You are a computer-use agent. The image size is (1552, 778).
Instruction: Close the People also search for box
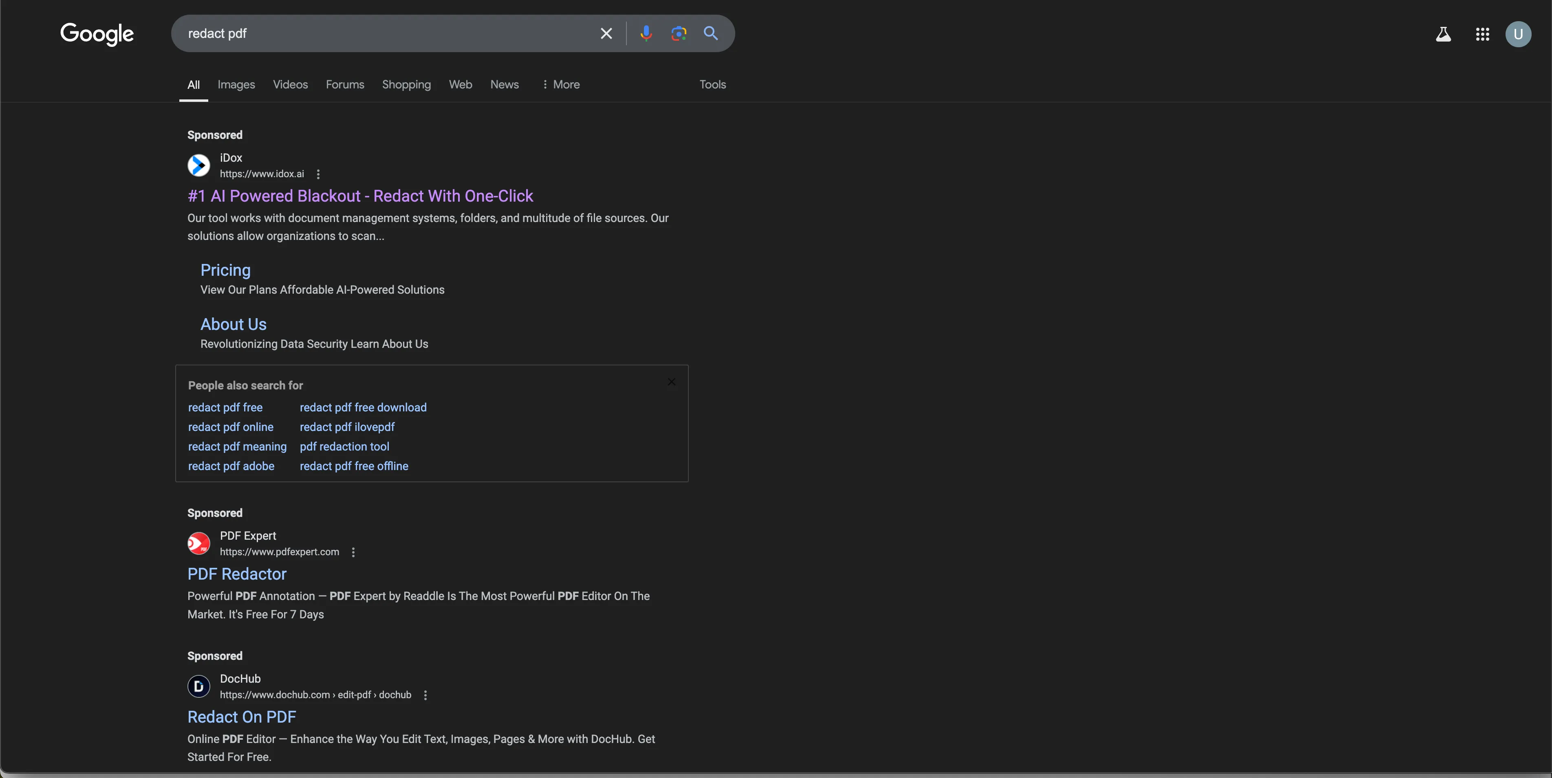click(x=671, y=382)
